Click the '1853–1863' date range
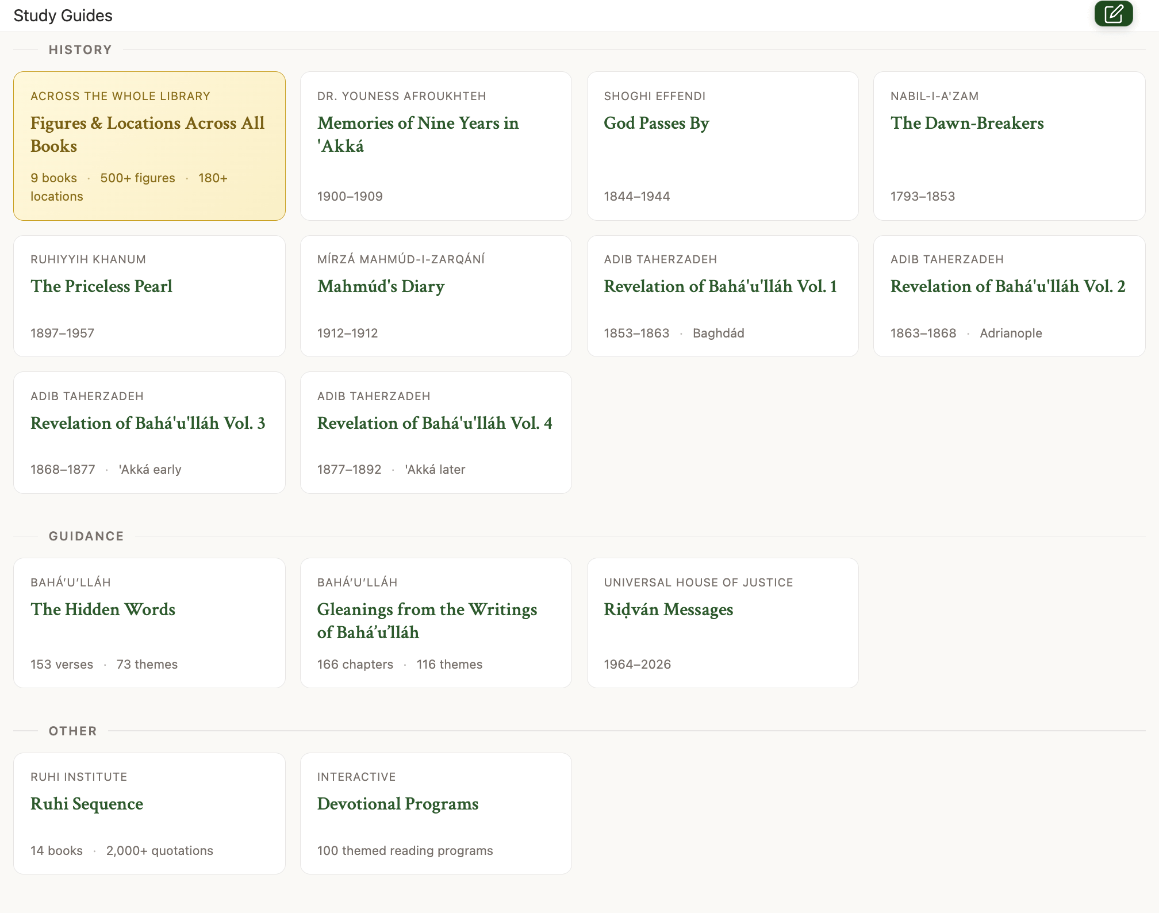Image resolution: width=1159 pixels, height=913 pixels. coord(636,333)
